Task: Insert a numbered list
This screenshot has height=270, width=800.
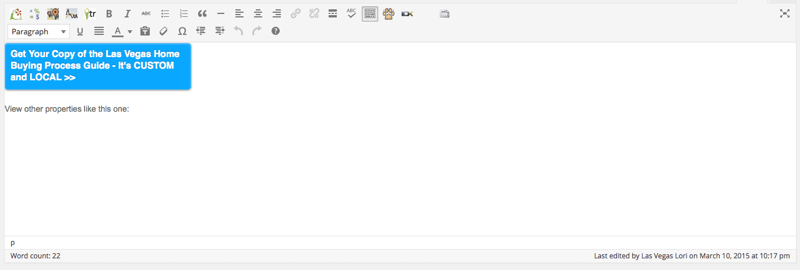Action: click(x=184, y=13)
